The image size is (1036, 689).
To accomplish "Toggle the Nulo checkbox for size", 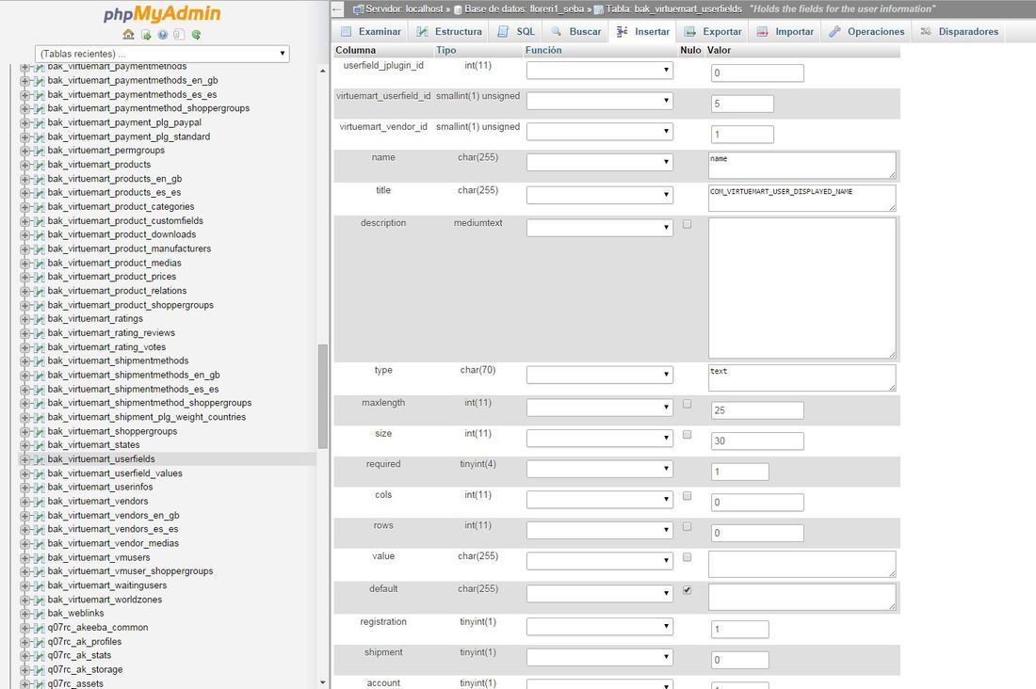I will click(x=688, y=435).
